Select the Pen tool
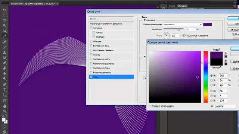239x134 pixels. click(x=4, y=84)
